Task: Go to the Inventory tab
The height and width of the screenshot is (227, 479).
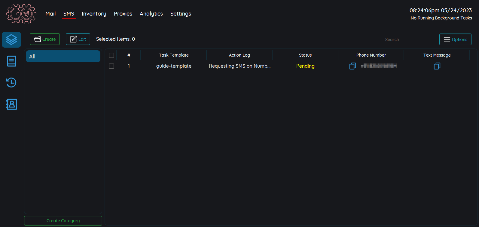Action: (94, 14)
